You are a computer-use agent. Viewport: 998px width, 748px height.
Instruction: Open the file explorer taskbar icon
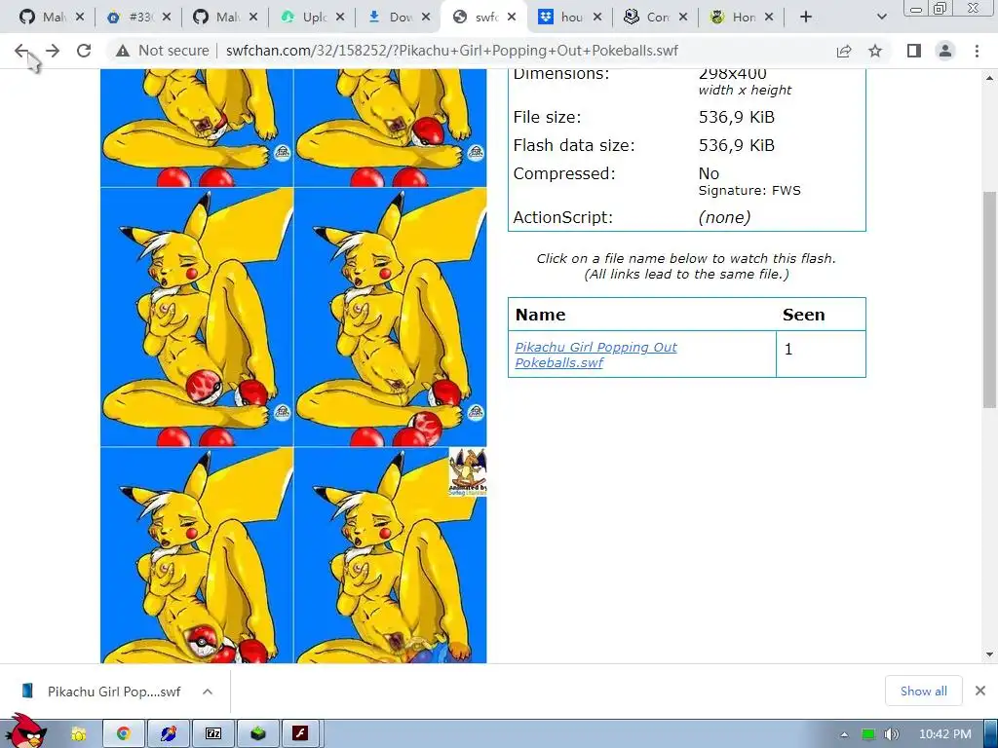point(78,734)
